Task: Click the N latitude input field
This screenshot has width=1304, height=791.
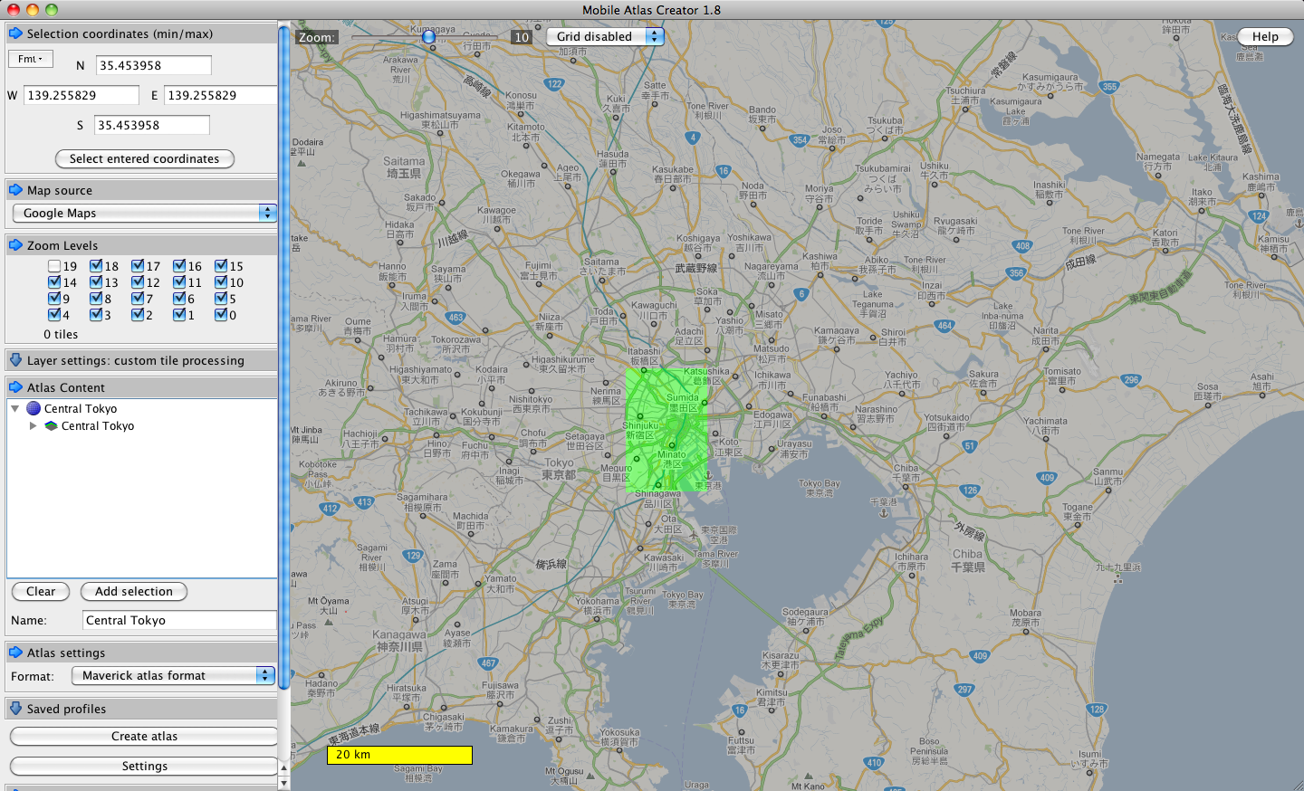Action: (x=154, y=65)
